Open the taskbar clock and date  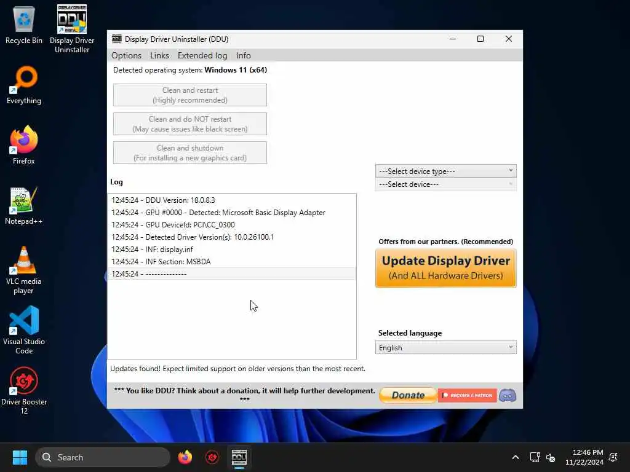point(584,457)
